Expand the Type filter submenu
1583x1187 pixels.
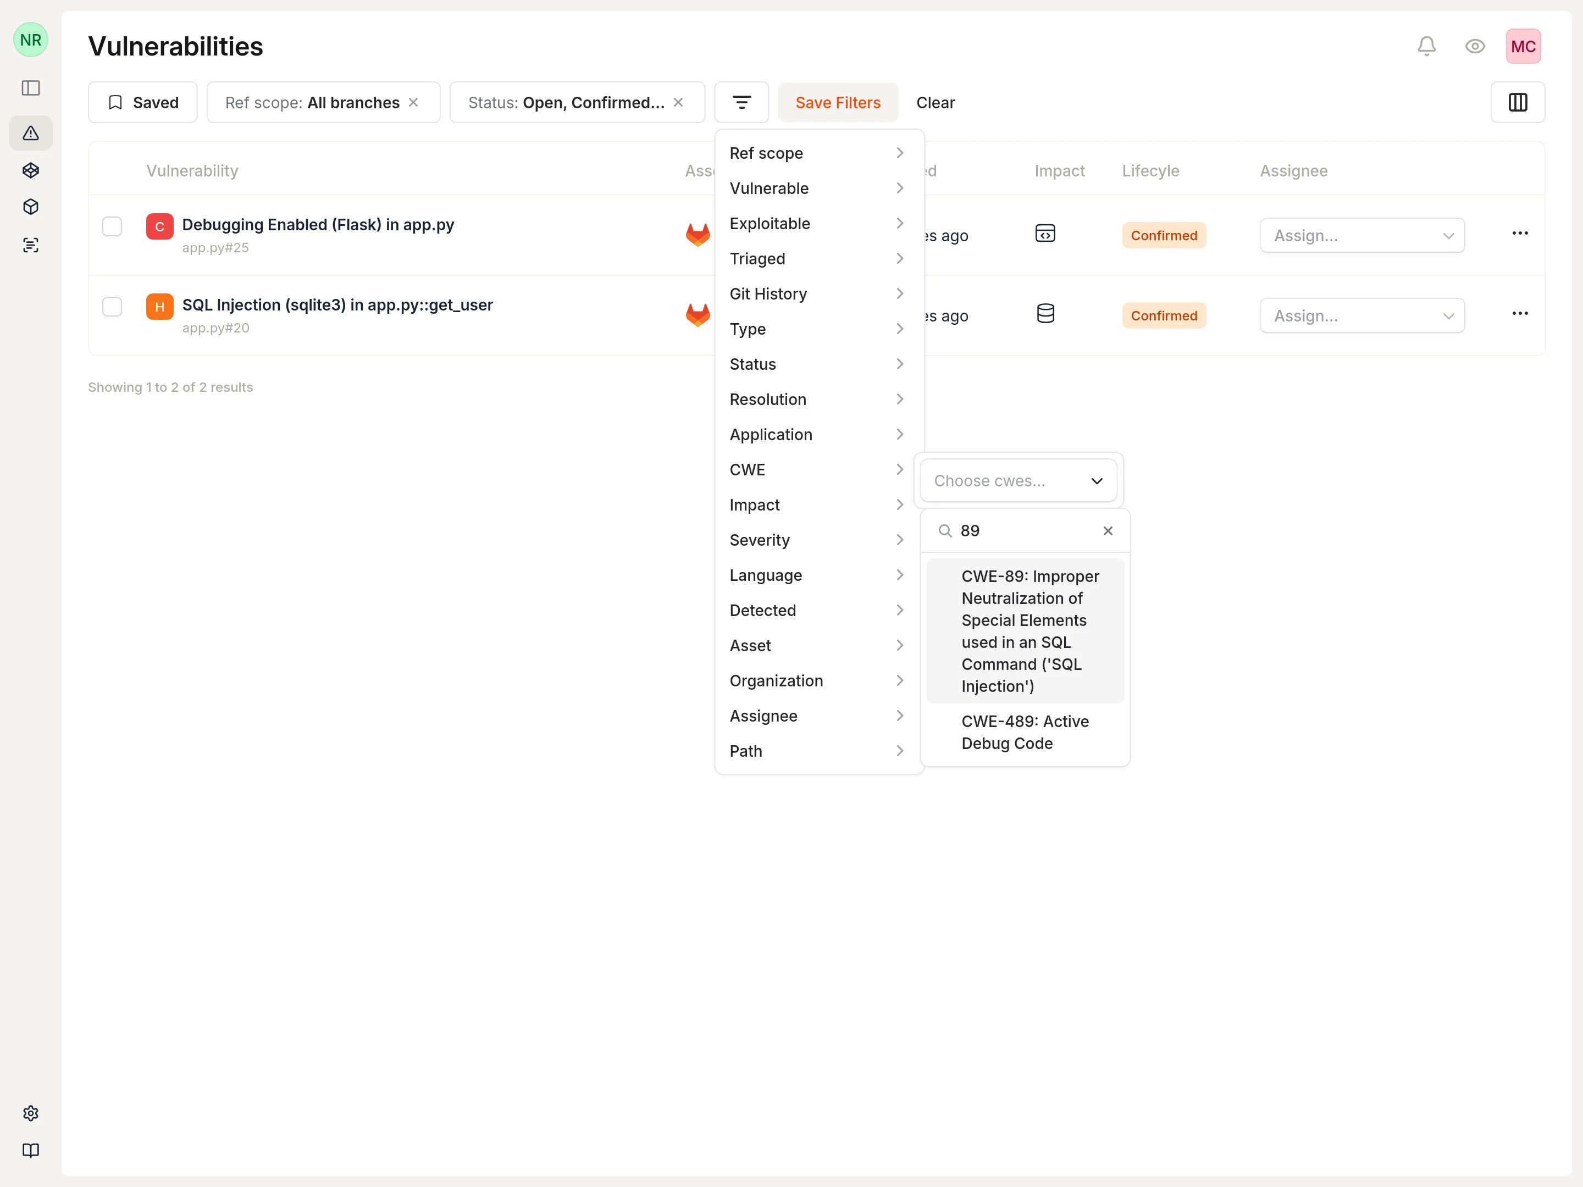(818, 329)
